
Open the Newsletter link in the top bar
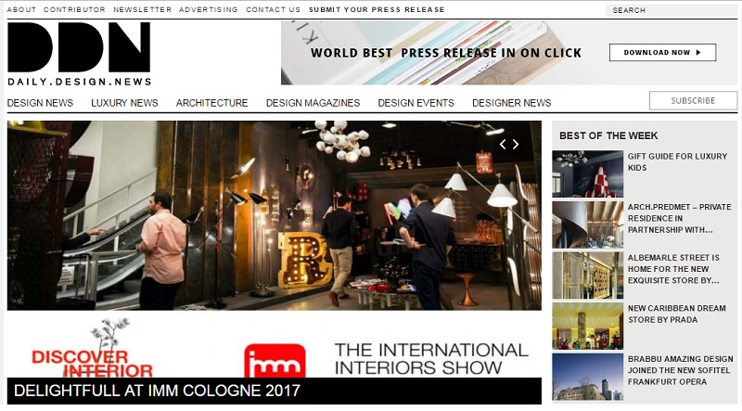pos(143,9)
